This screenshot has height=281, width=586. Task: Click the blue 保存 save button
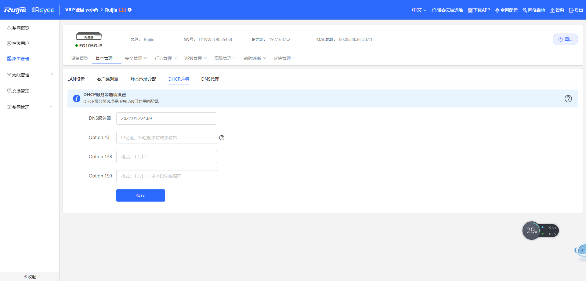(x=140, y=195)
